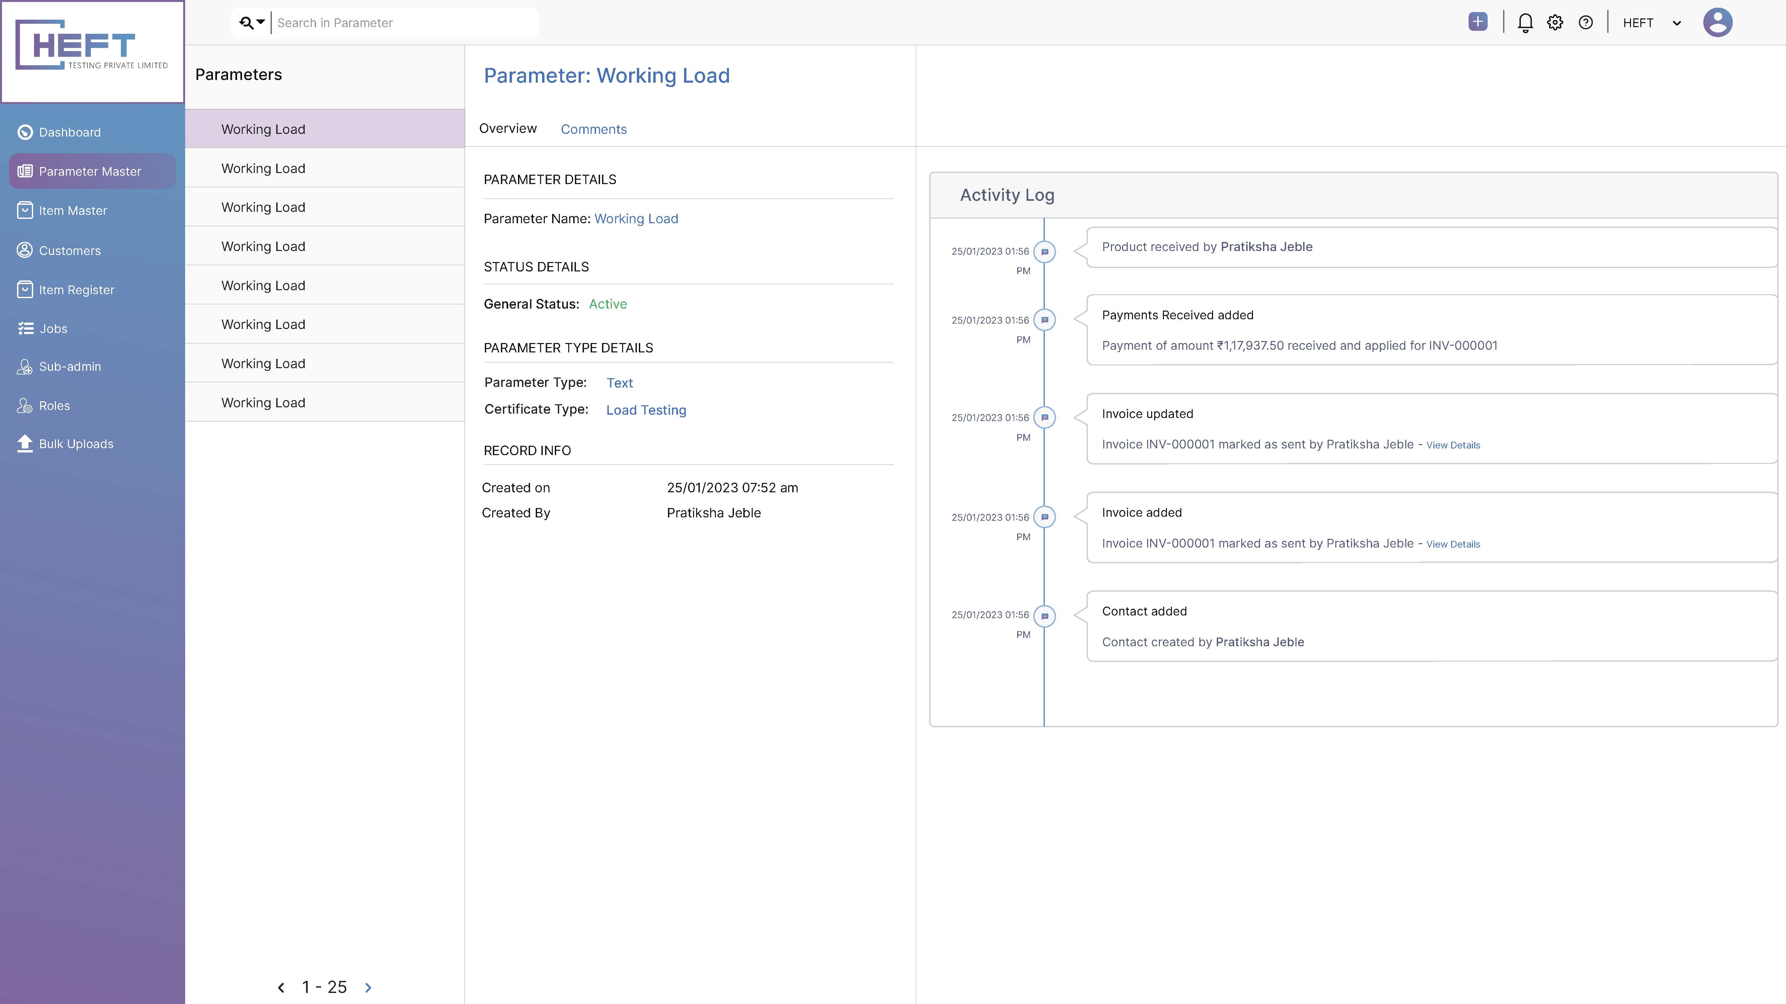Click the 1 - 25 pagination range text
The width and height of the screenshot is (1786, 1004).
point(324,987)
